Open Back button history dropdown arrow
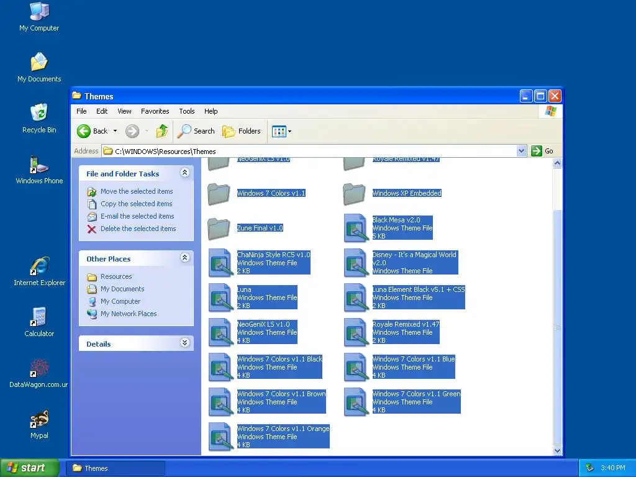The width and height of the screenshot is (636, 477). (115, 131)
